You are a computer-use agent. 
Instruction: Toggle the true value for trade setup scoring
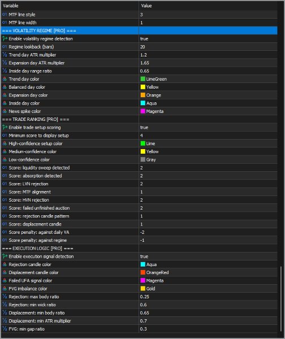point(144,127)
